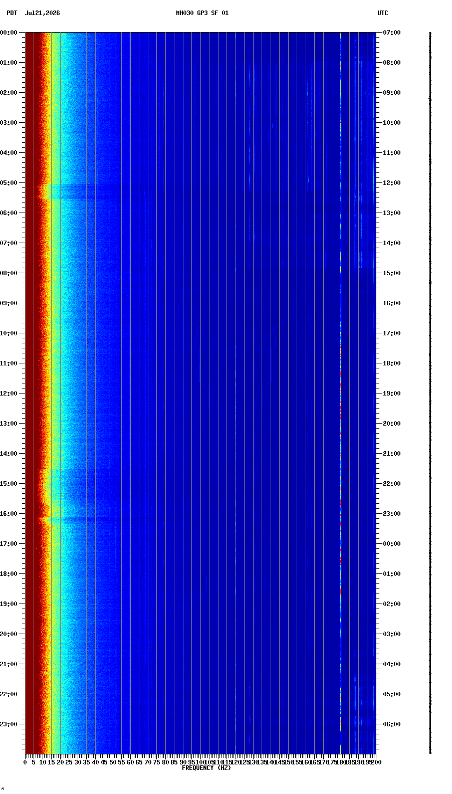Screen dimensions: 452x794
Task: Click the 80 Hz frequency tick label
Action: coord(165,762)
